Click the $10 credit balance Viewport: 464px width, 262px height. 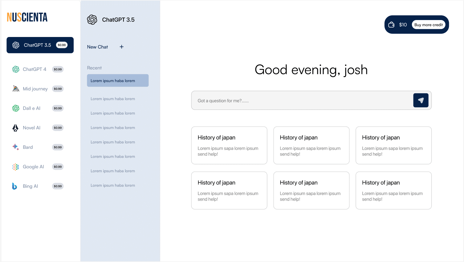point(403,25)
